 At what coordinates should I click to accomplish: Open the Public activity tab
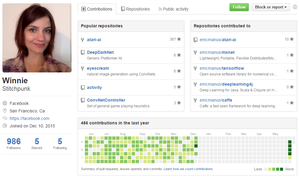coord(173,9)
